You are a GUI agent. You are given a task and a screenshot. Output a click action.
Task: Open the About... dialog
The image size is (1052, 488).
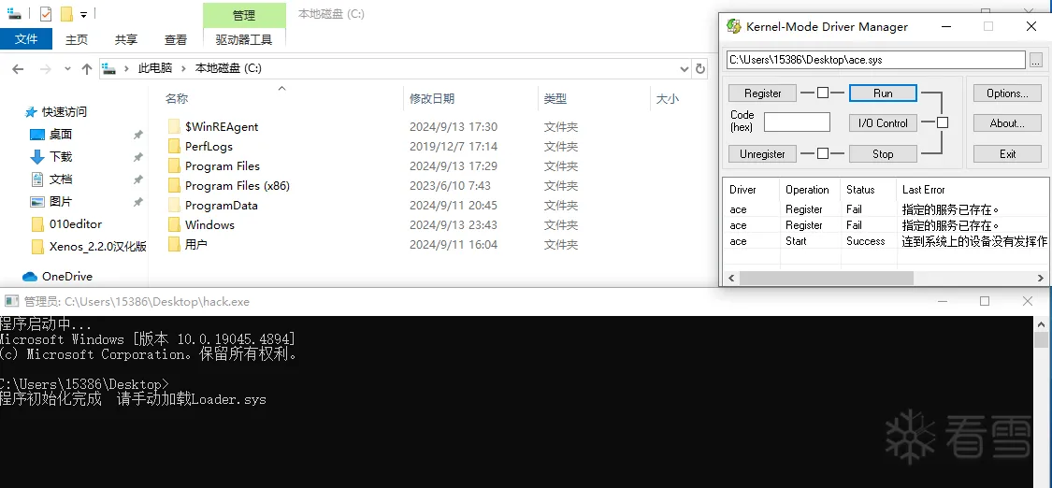click(1007, 122)
